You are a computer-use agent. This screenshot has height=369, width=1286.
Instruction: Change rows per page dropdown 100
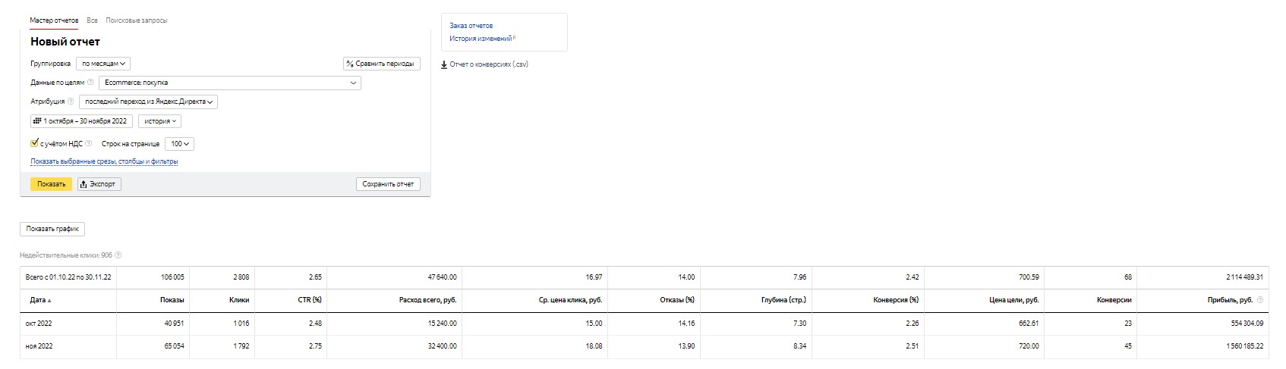tap(179, 143)
